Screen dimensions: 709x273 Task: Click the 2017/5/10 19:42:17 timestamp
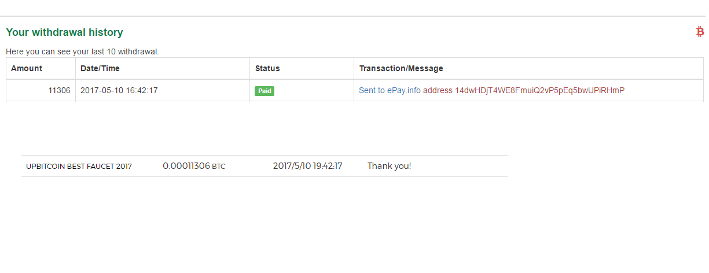[x=307, y=166]
